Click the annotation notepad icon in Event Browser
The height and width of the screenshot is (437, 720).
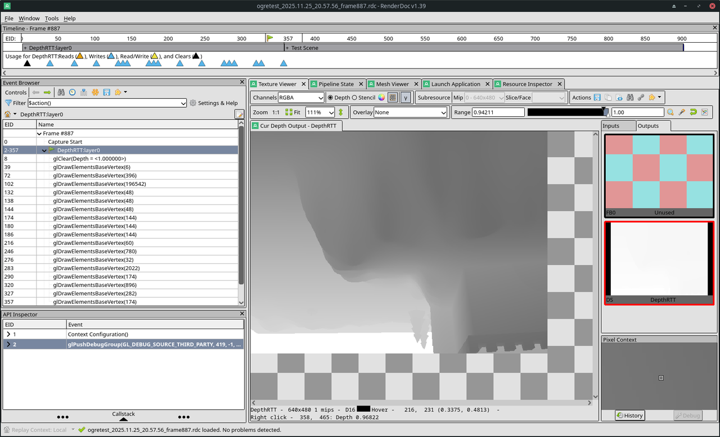[x=240, y=114]
